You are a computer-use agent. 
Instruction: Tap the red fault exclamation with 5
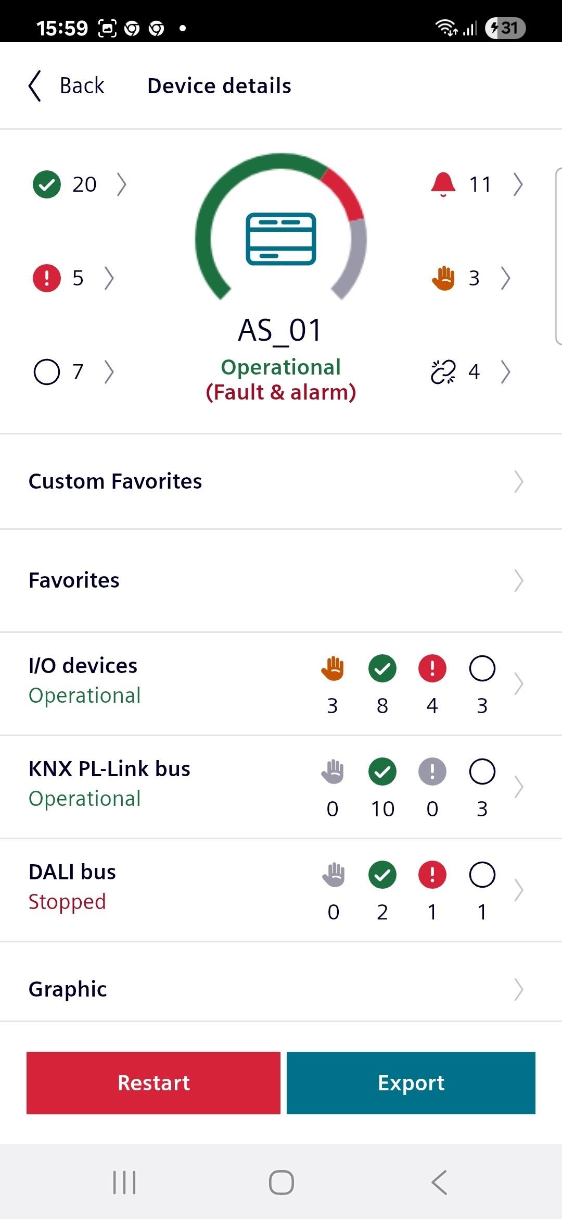click(x=47, y=278)
